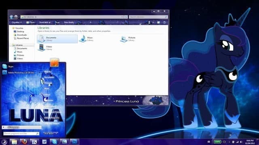Click the Burn toolbar button
259x145 pixels.
[x=57, y=23]
